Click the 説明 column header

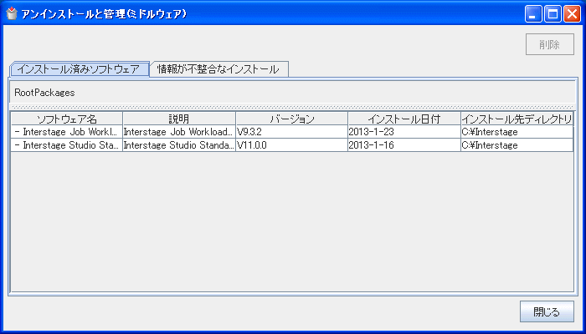click(x=179, y=119)
